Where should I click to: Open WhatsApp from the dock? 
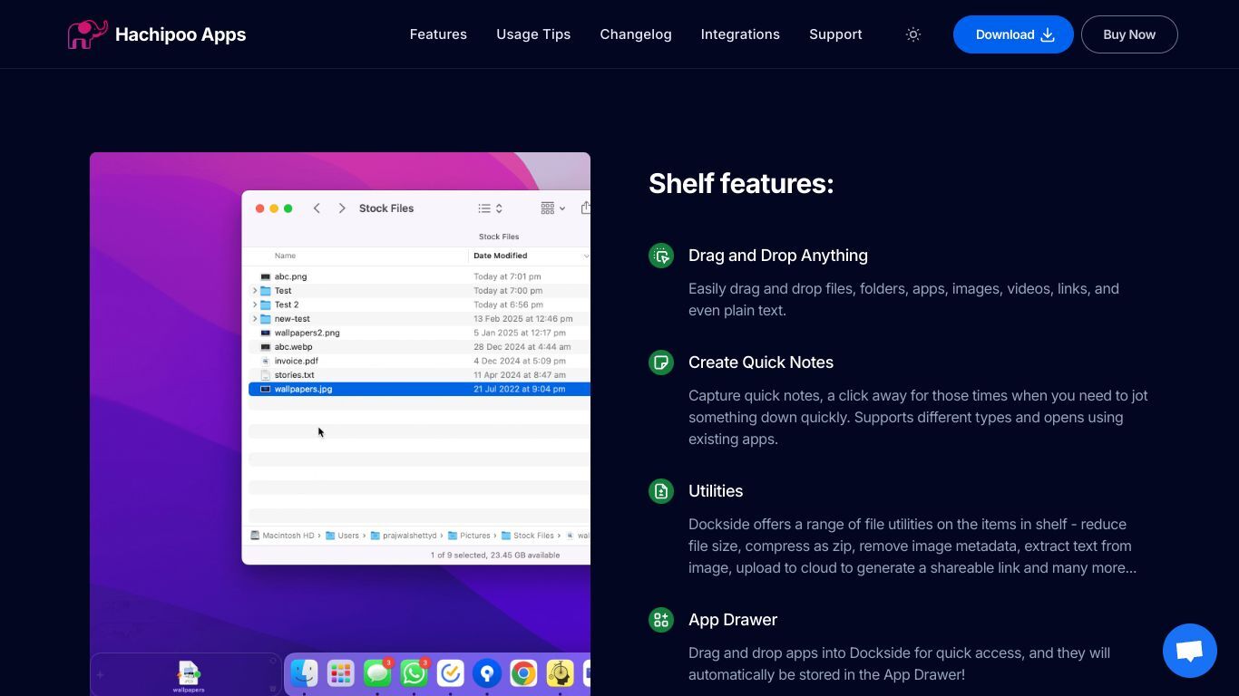pos(414,673)
